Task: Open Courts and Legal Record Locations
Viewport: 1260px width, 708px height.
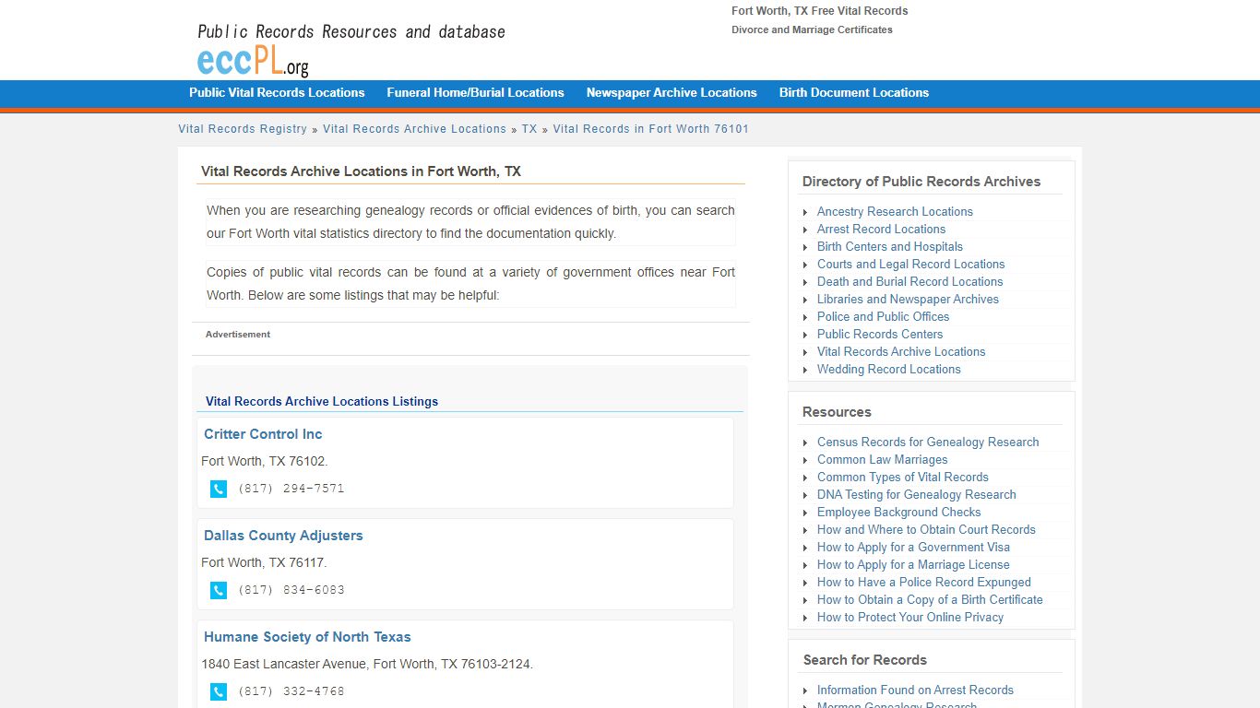Action: pyautogui.click(x=910, y=264)
